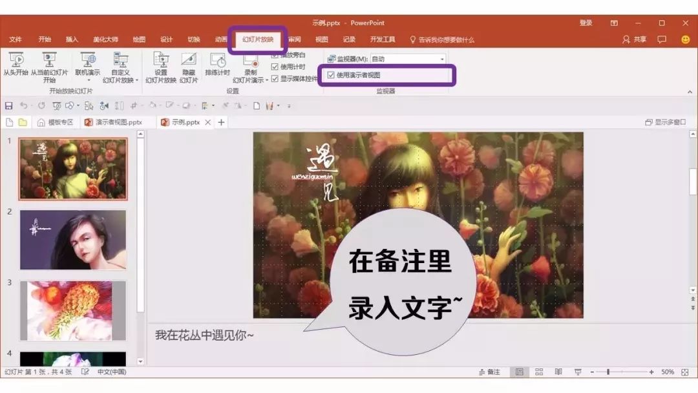The image size is (698, 393).
Task: Toggle 使用计时 checkbox
Action: coord(275,67)
